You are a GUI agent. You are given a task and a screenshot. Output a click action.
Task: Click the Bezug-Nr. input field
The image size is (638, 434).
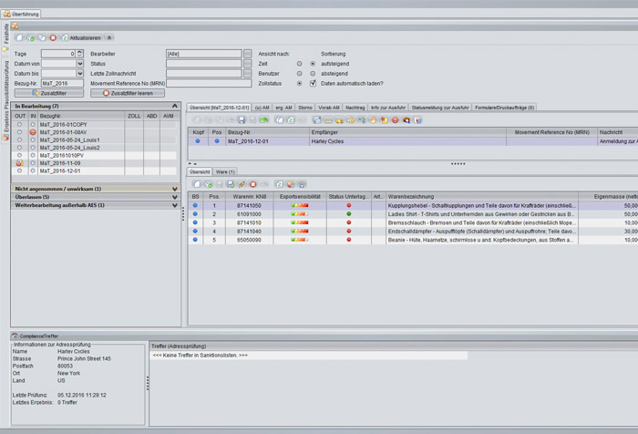click(62, 84)
